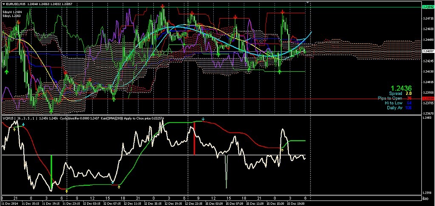The height and width of the screenshot is (206, 435).
Task: Click the thick red vertical bar in the indicator window
Action: click(195, 139)
